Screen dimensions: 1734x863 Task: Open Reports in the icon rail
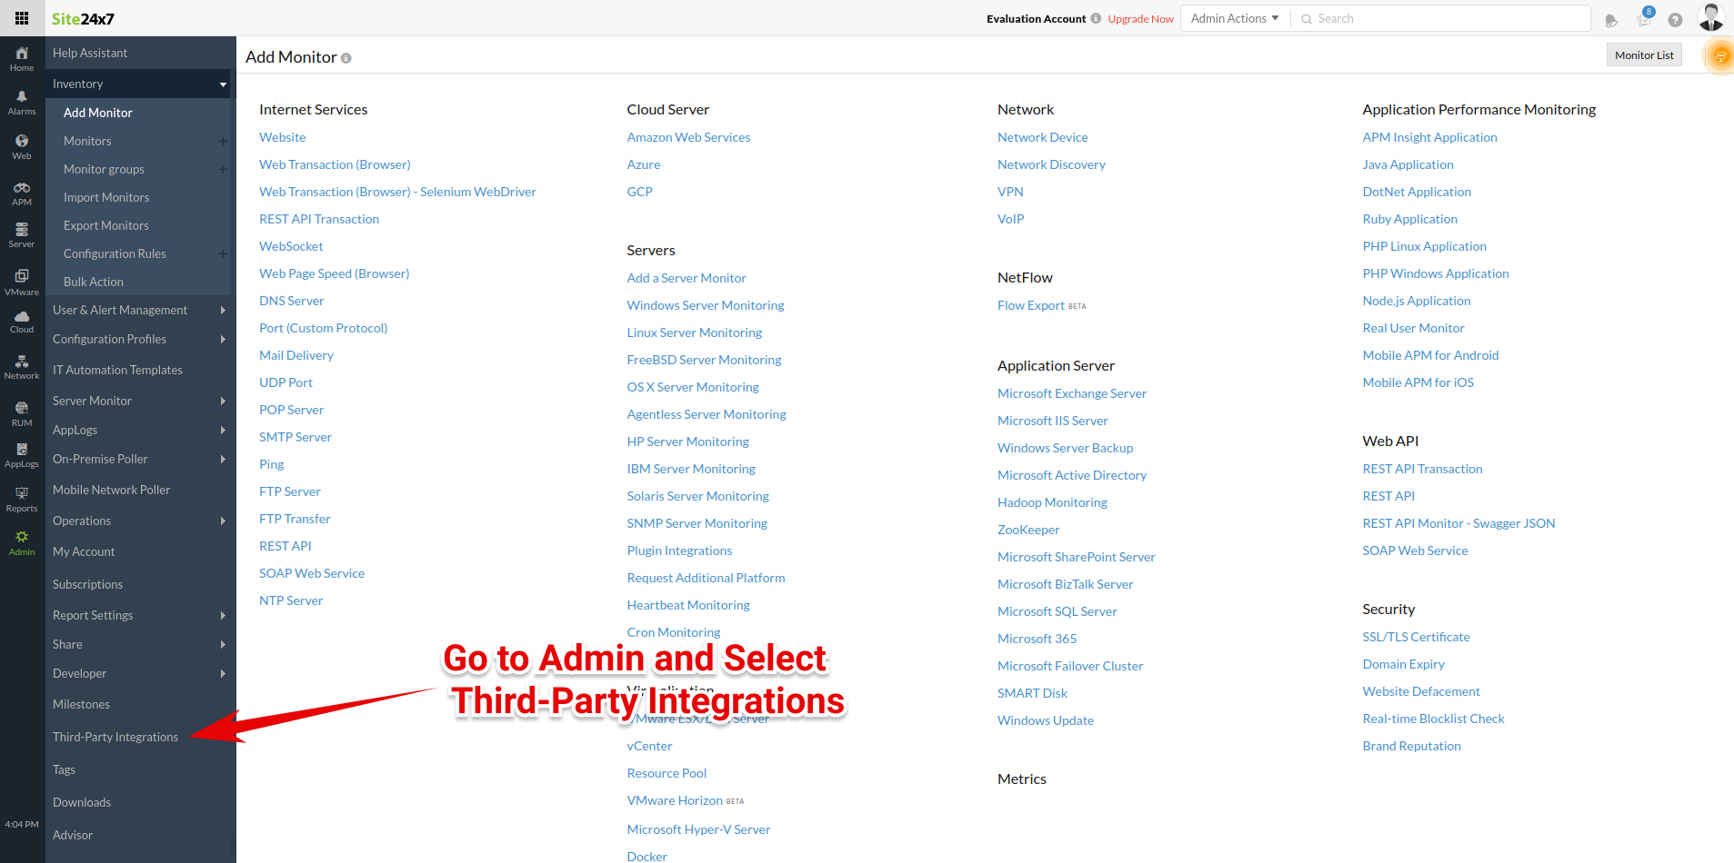tap(22, 500)
